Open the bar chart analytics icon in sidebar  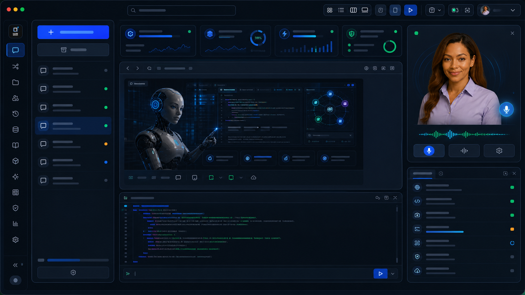(15, 224)
